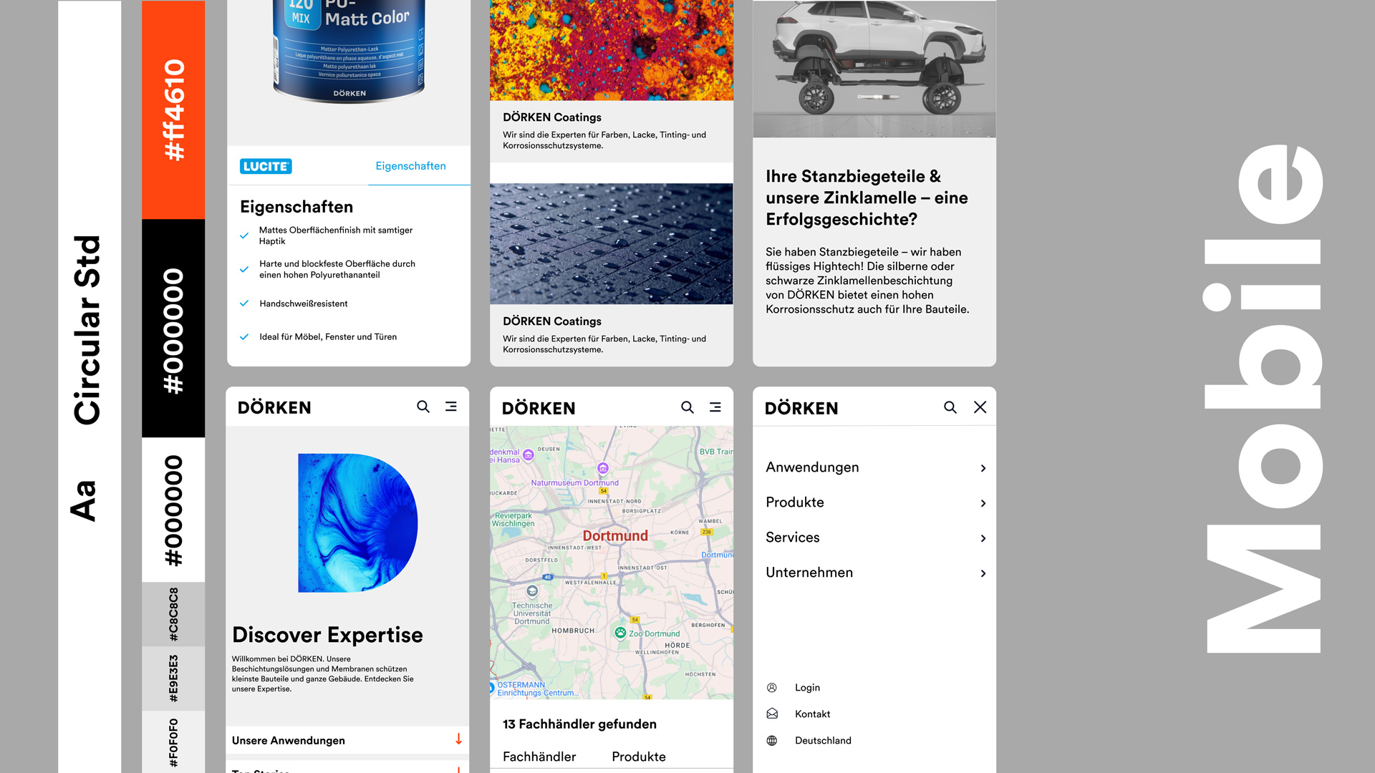Click the search icon above the Dortmund map

pos(687,407)
